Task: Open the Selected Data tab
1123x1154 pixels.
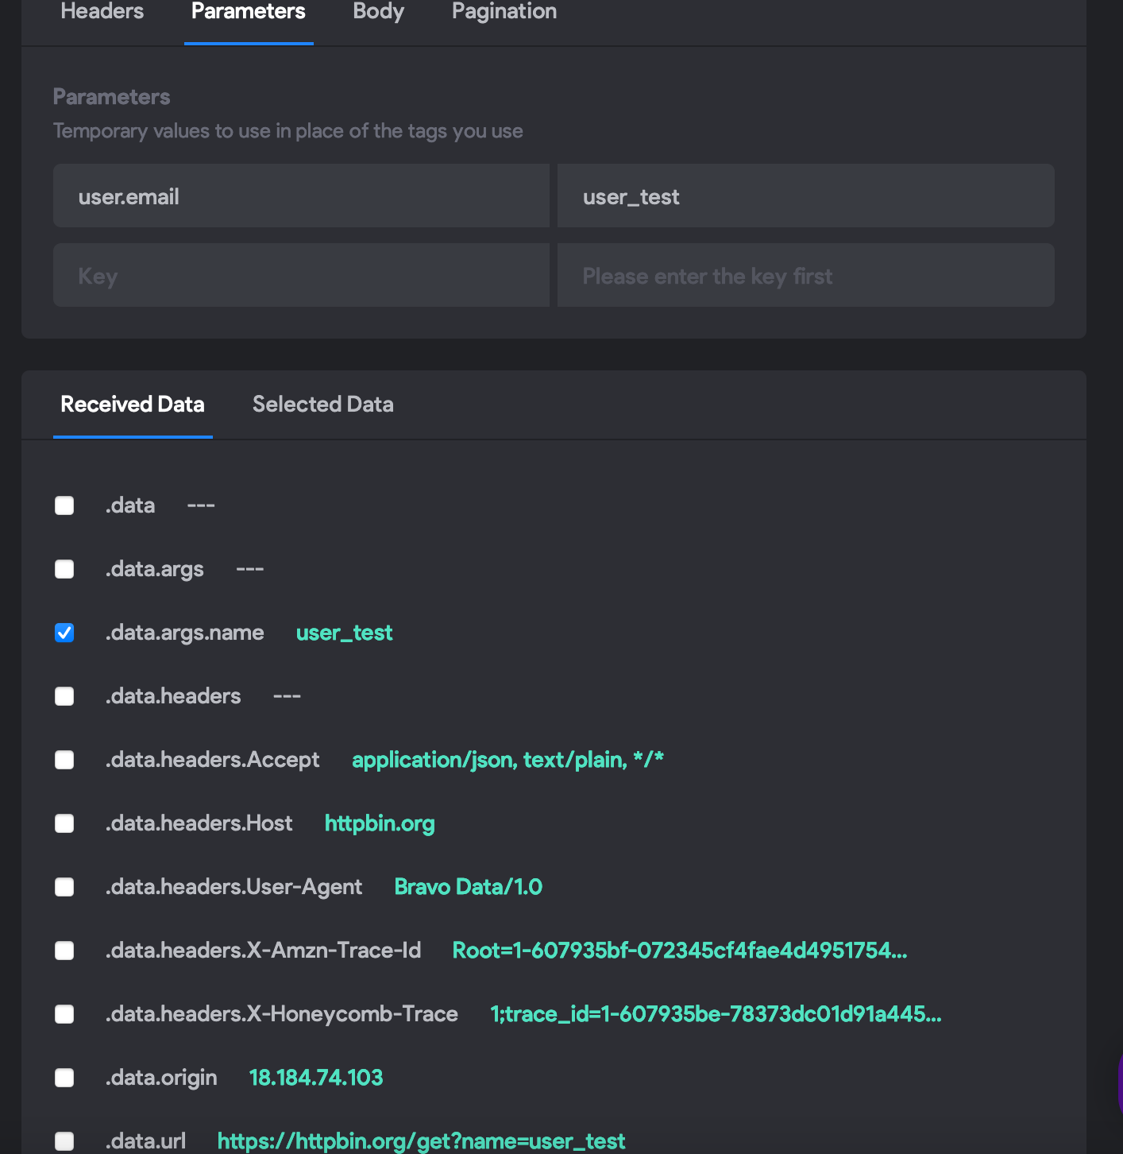Action: (322, 405)
